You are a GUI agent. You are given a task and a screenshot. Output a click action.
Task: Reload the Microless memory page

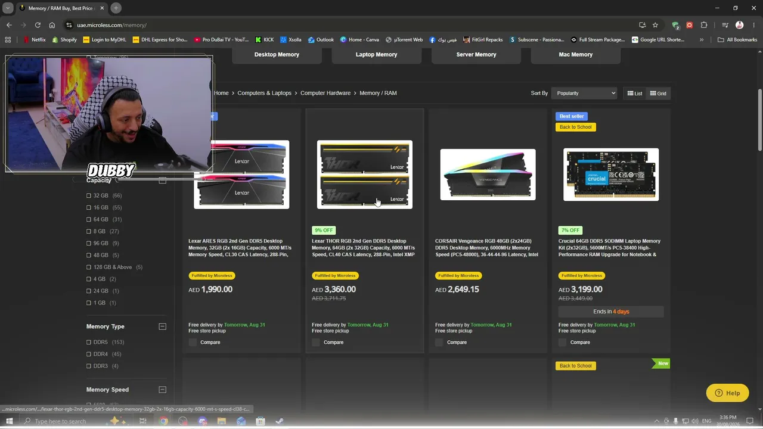coord(38,25)
